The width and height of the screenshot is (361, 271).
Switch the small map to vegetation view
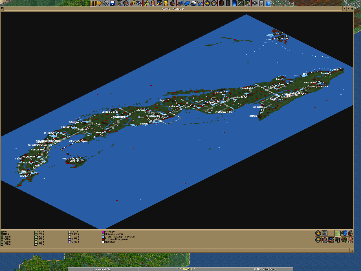pyautogui.click(x=344, y=240)
